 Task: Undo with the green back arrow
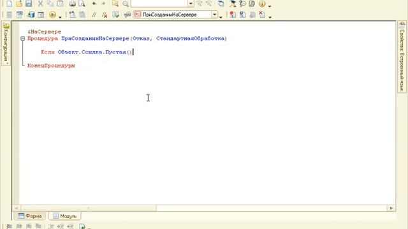point(94,4)
